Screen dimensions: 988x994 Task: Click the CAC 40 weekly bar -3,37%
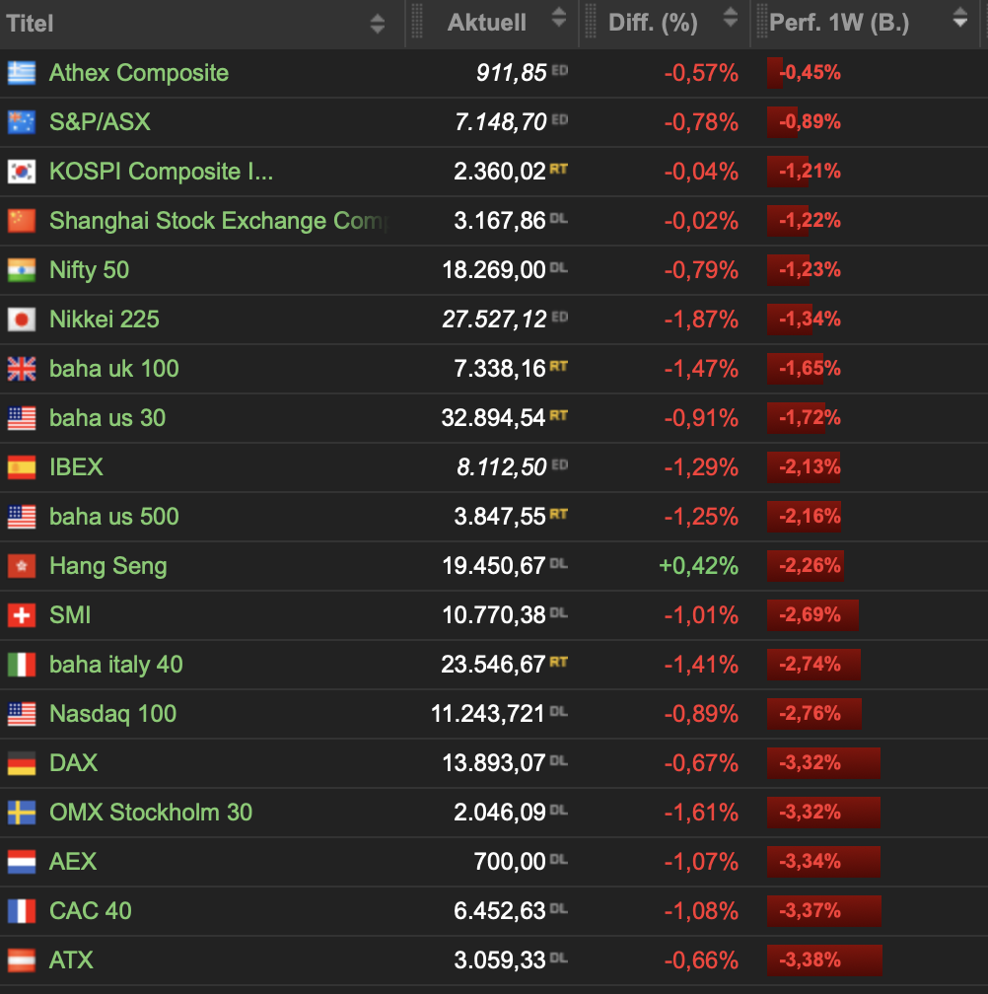point(824,911)
